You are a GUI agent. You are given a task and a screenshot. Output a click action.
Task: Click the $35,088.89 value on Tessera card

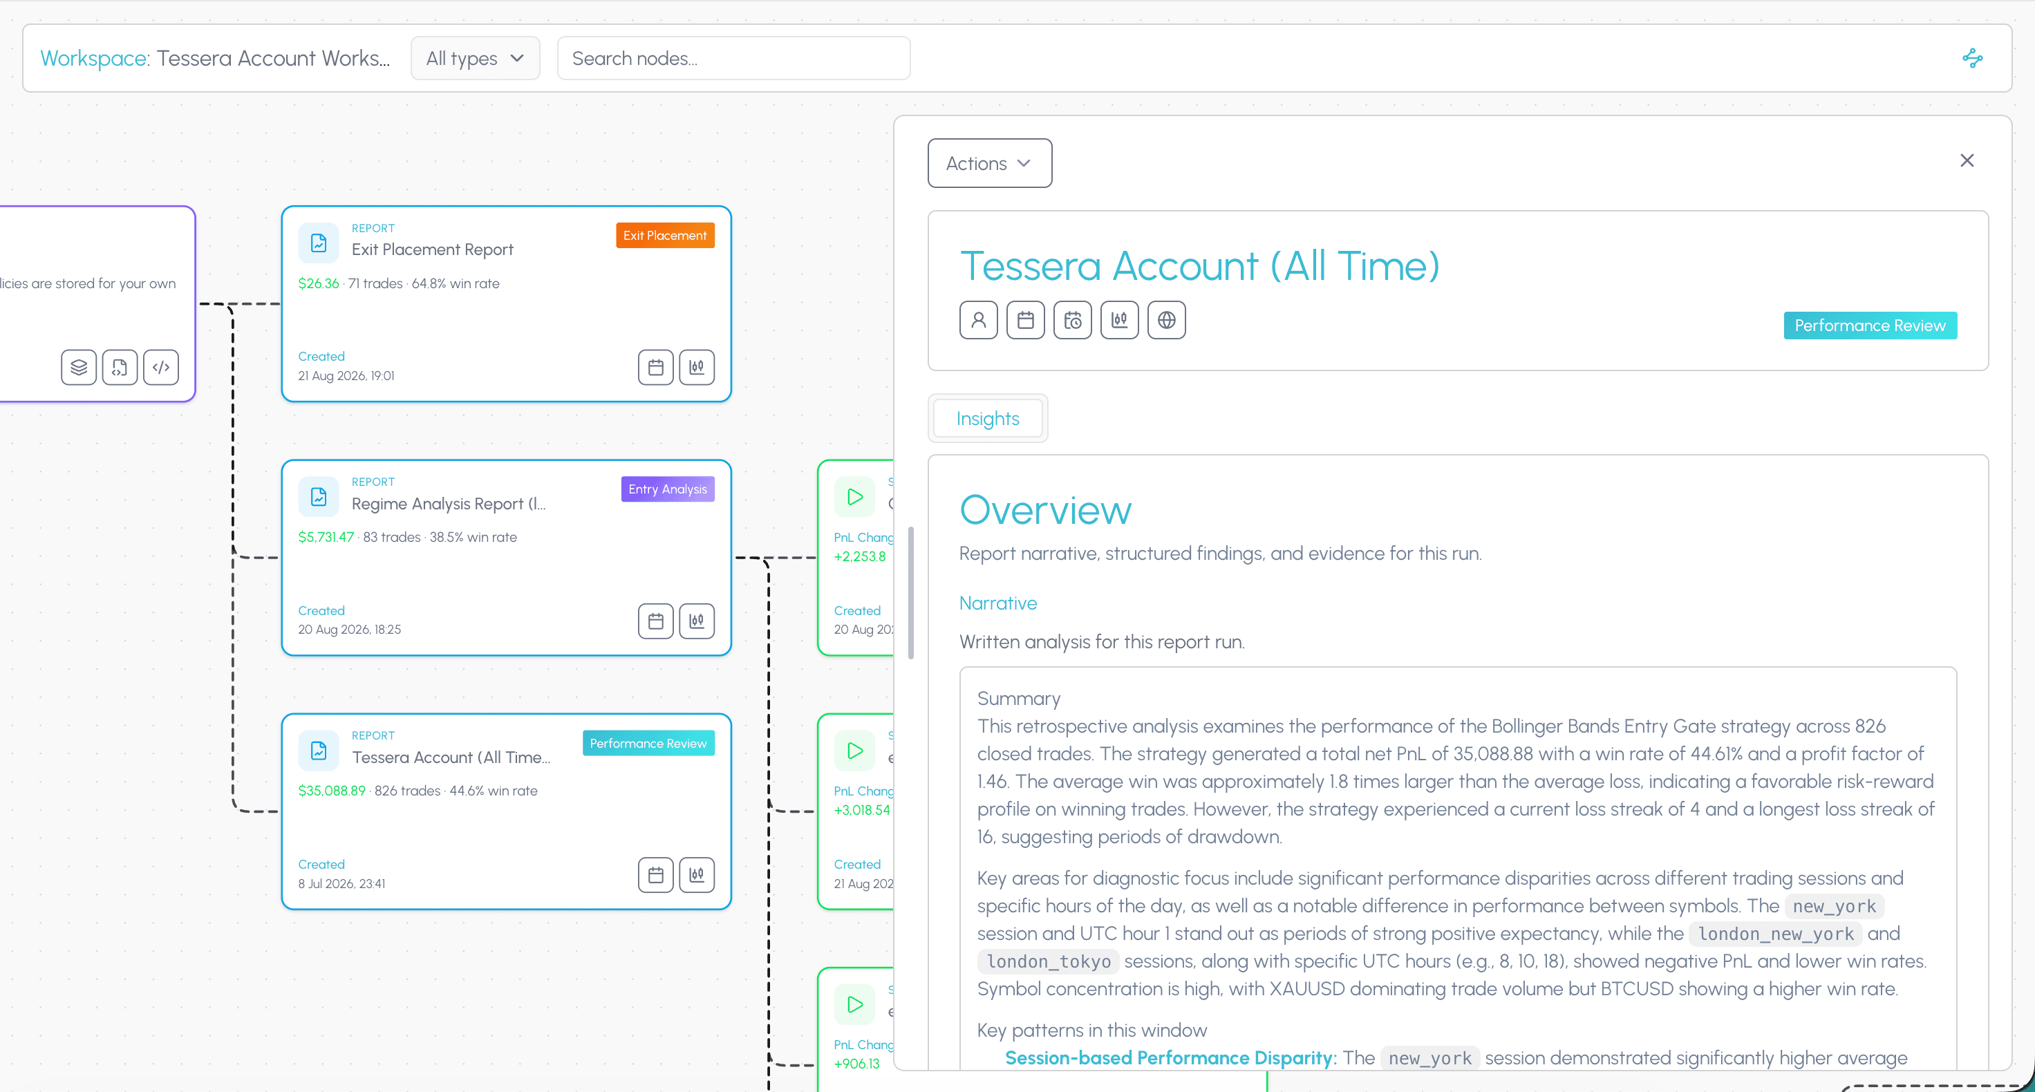pos(332,790)
